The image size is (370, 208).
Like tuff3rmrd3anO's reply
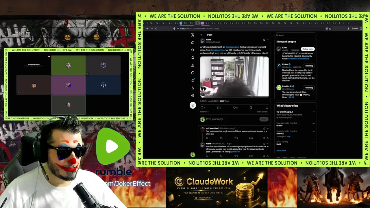click(x=236, y=138)
